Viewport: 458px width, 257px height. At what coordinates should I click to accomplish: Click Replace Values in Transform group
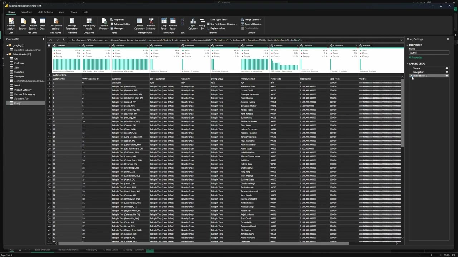[216, 28]
